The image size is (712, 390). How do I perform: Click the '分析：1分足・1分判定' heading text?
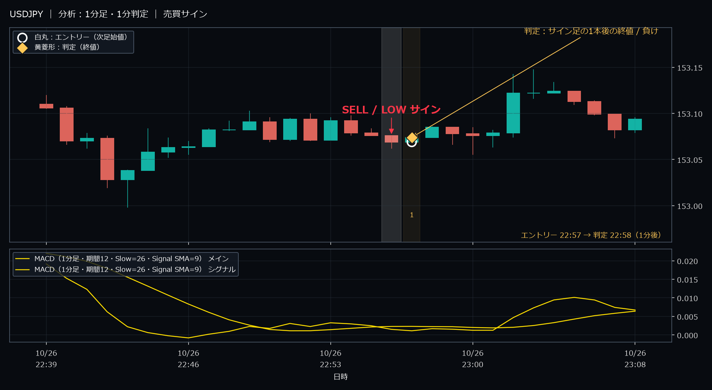103,14
